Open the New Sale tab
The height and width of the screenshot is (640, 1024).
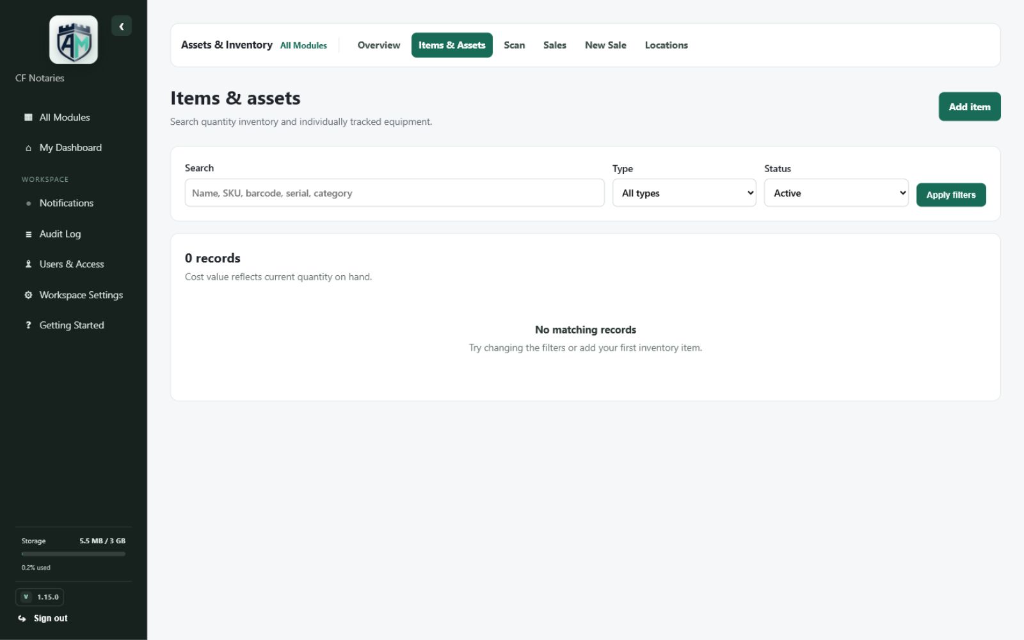(605, 45)
